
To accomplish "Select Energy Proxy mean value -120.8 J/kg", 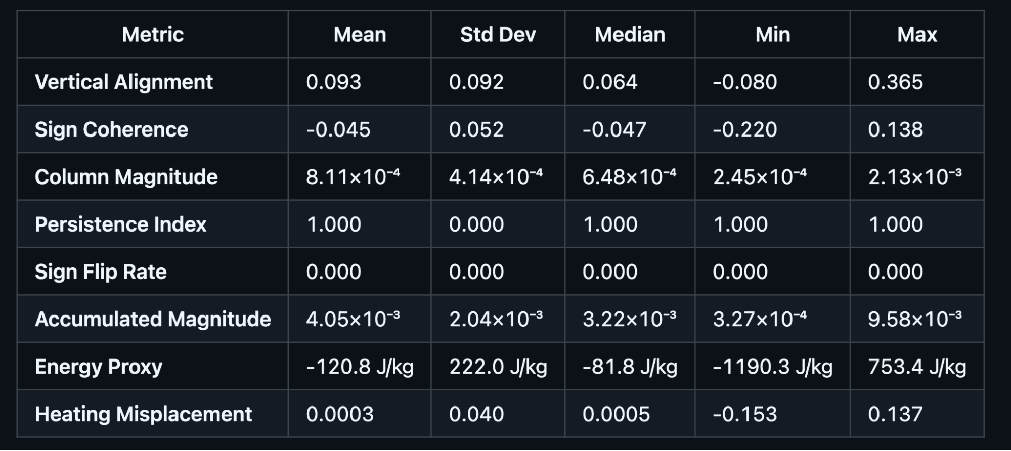I will pos(360,367).
